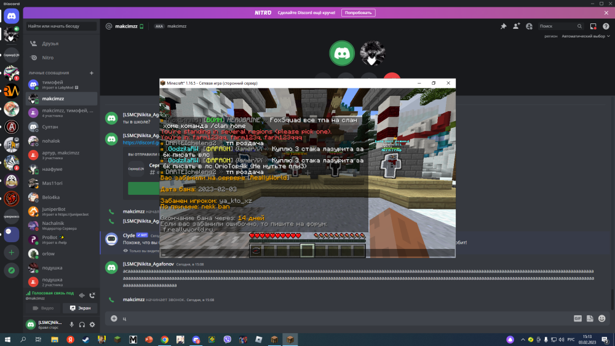Click green Discord avatar in call area
Viewport: 615px width, 346px height.
click(342, 53)
